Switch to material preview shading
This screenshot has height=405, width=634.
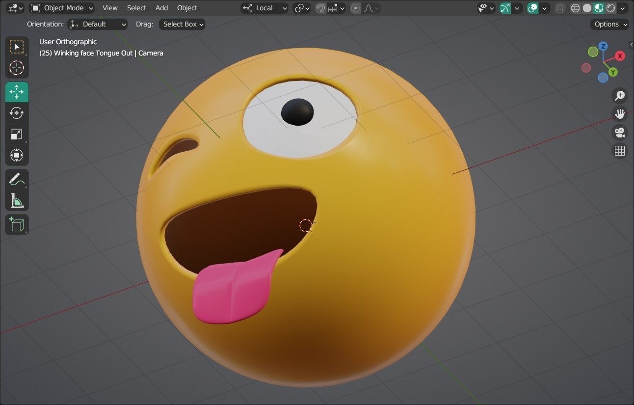click(599, 8)
